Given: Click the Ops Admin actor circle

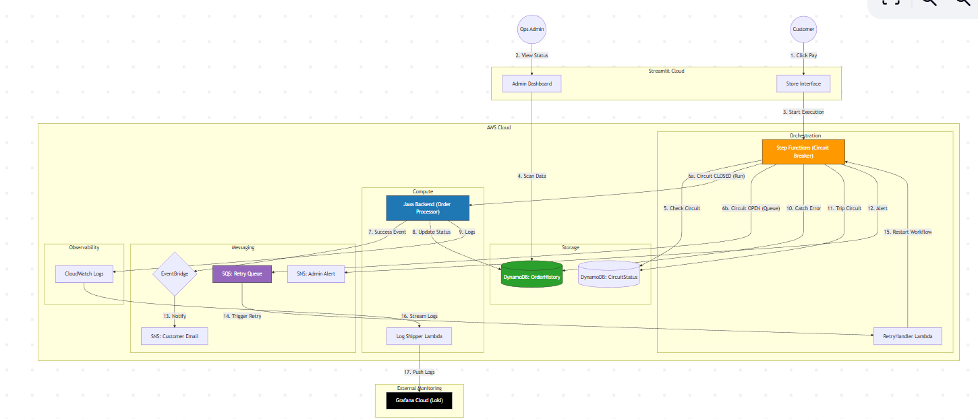Looking at the screenshot, I should (531, 29).
